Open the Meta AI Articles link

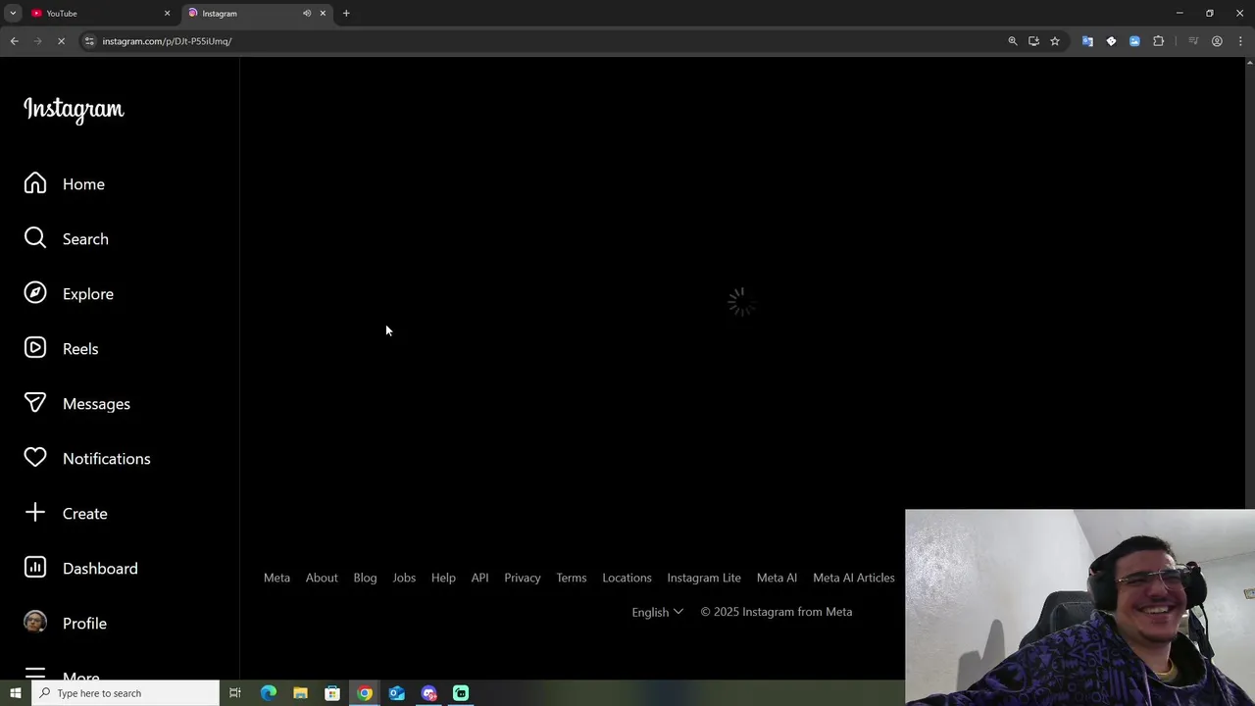tap(854, 578)
